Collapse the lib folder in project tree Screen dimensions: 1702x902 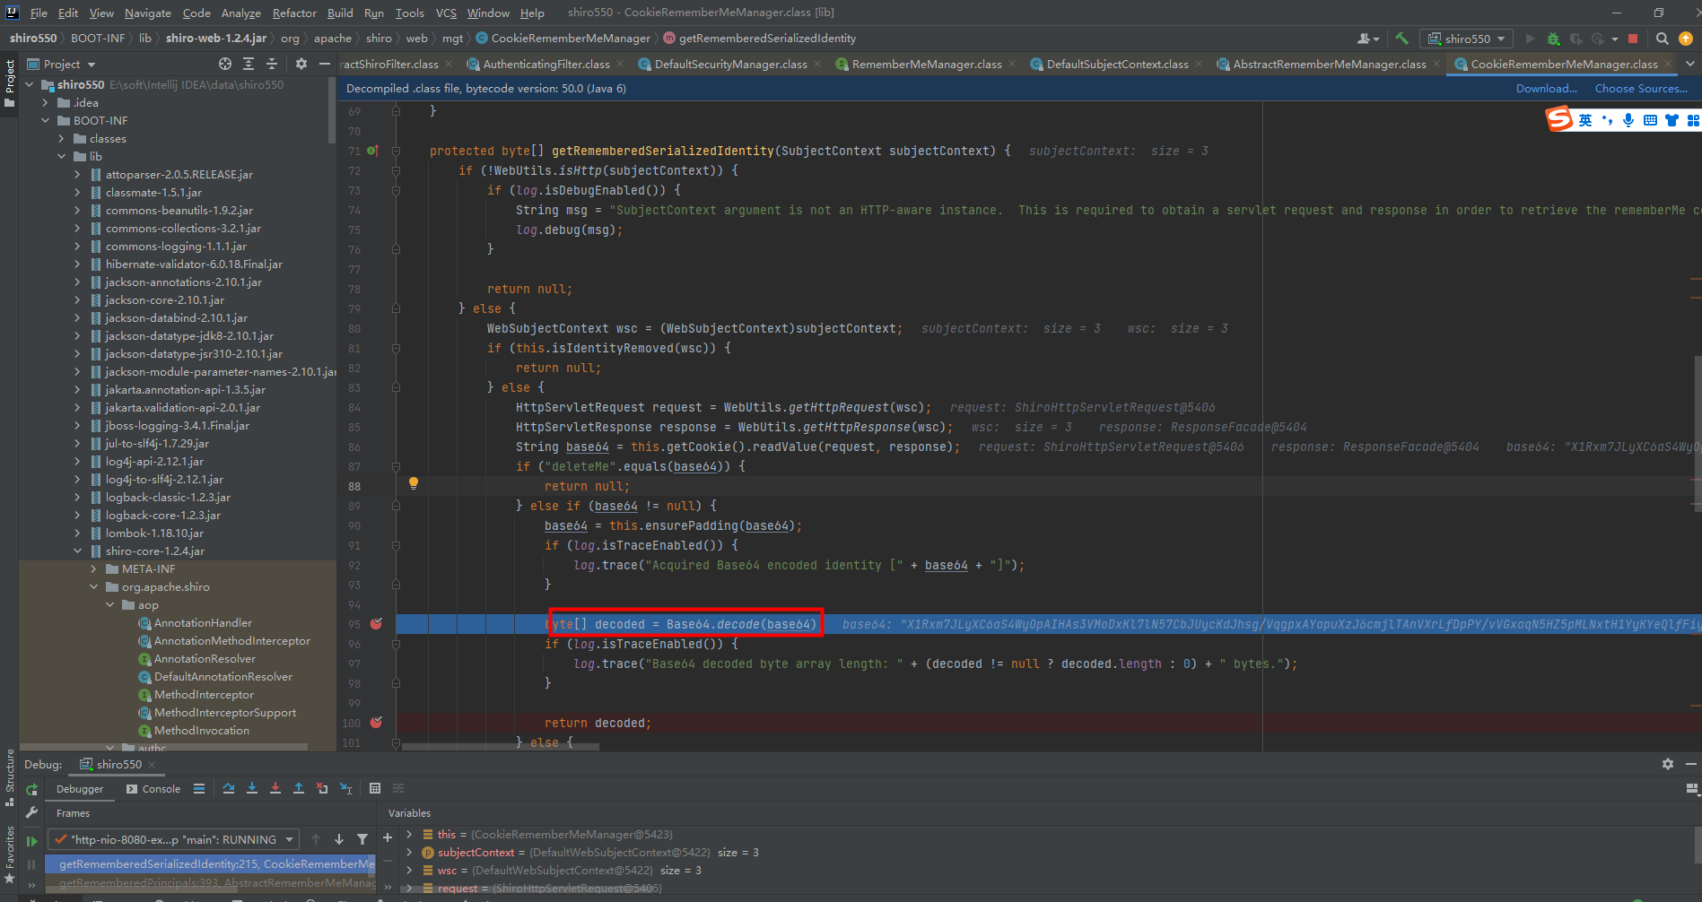pos(61,157)
